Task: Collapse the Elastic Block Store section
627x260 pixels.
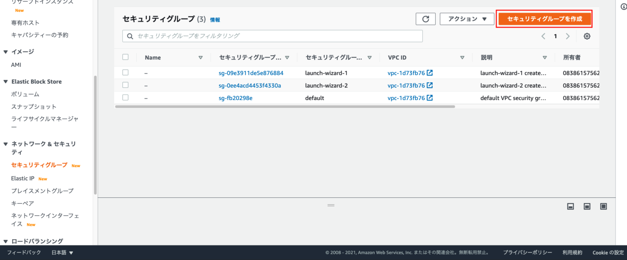Action: pyautogui.click(x=6, y=82)
